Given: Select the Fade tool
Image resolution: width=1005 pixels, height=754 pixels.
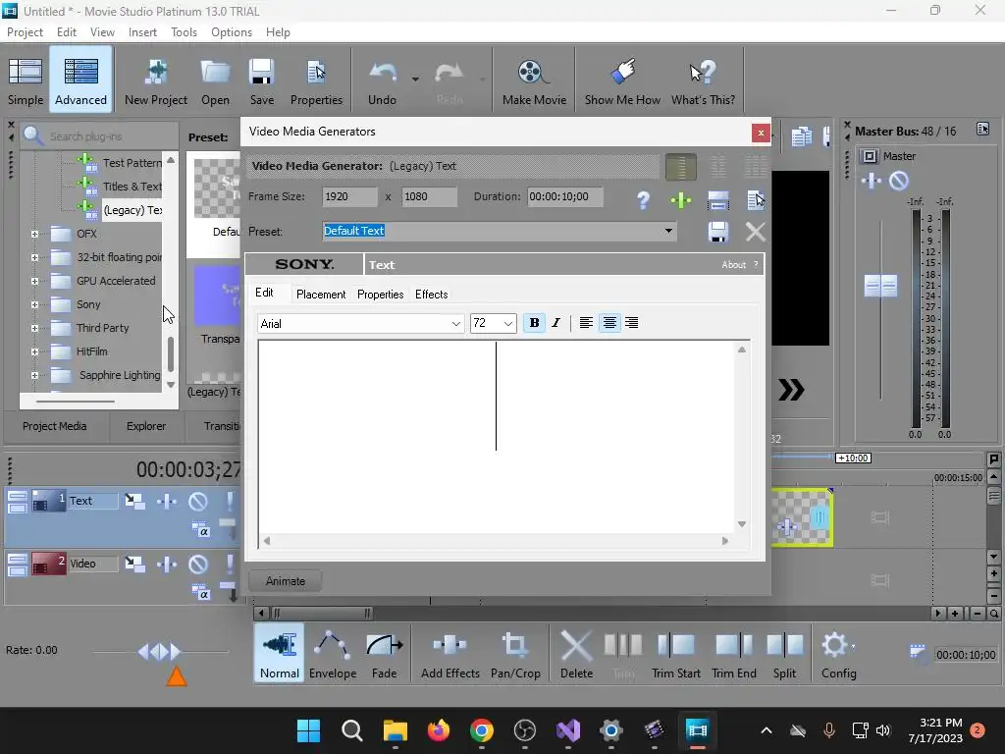Looking at the screenshot, I should [x=384, y=654].
